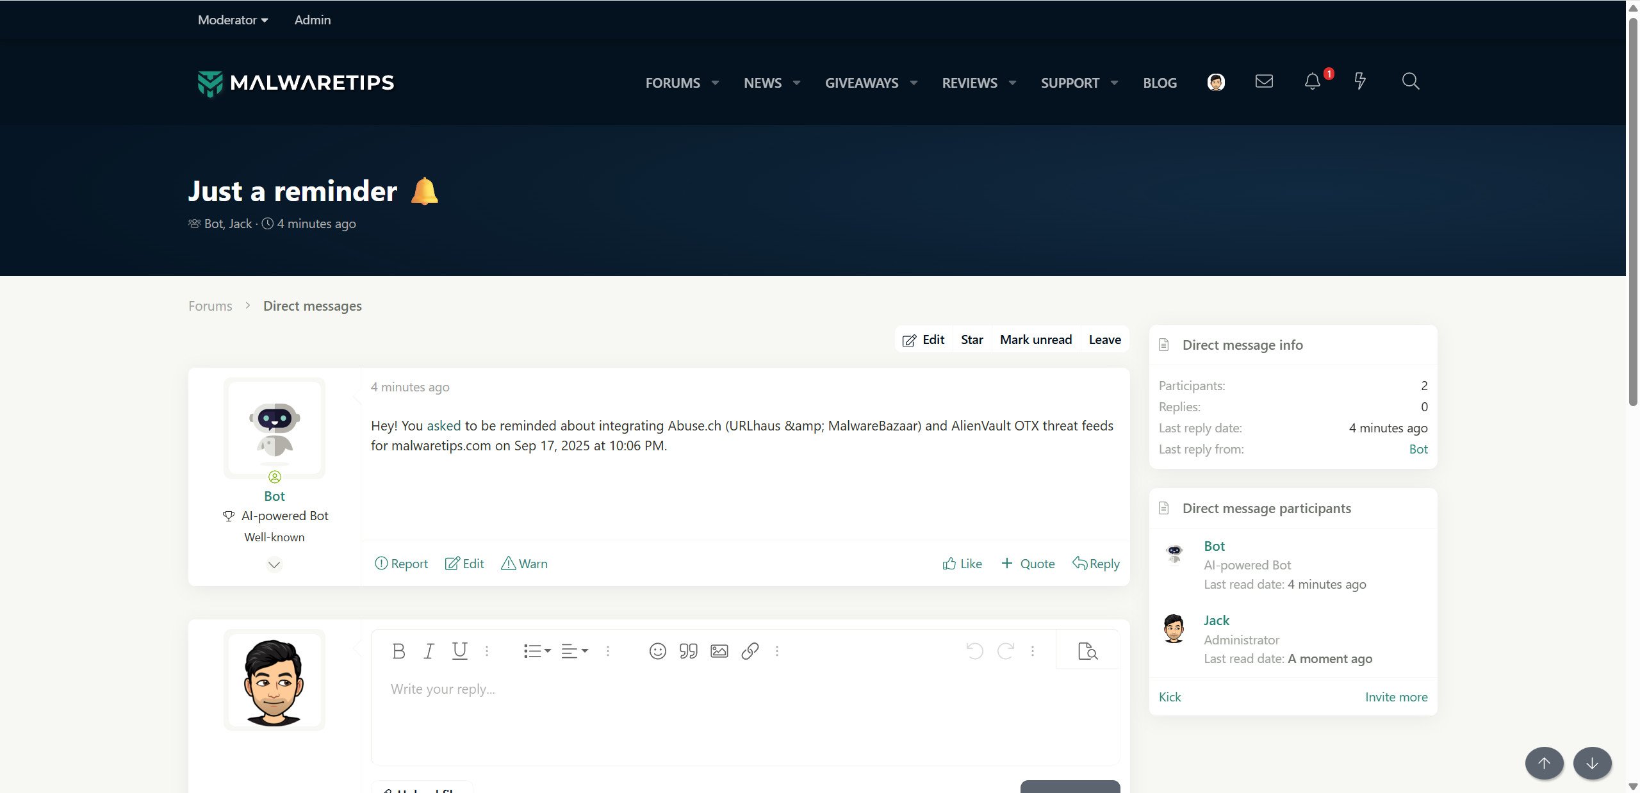Image resolution: width=1640 pixels, height=793 pixels.
Task: Open the list options dropdown in editor
Action: (x=537, y=651)
